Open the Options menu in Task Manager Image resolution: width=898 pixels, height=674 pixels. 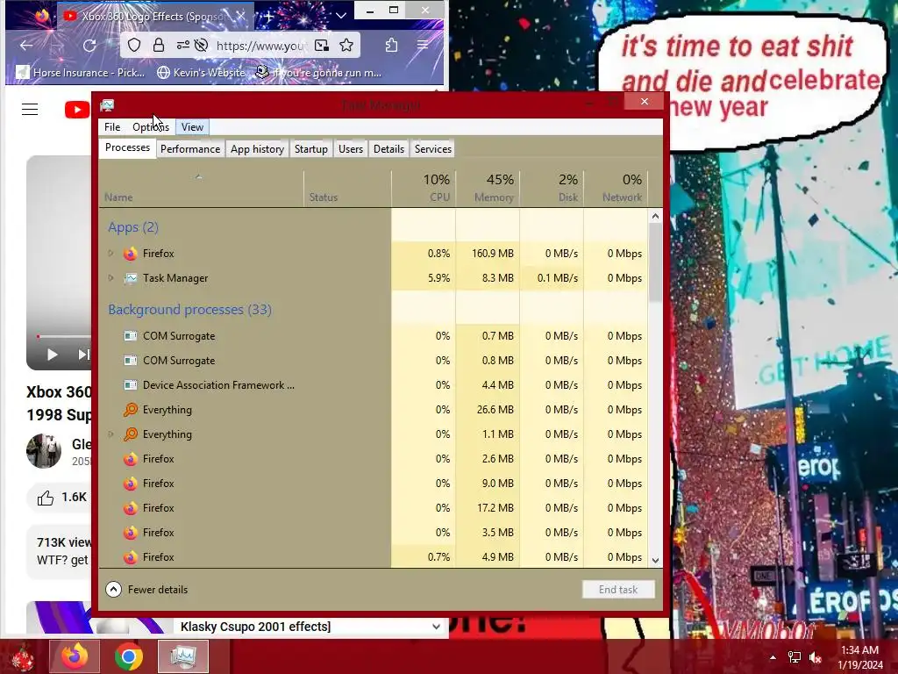(x=150, y=127)
